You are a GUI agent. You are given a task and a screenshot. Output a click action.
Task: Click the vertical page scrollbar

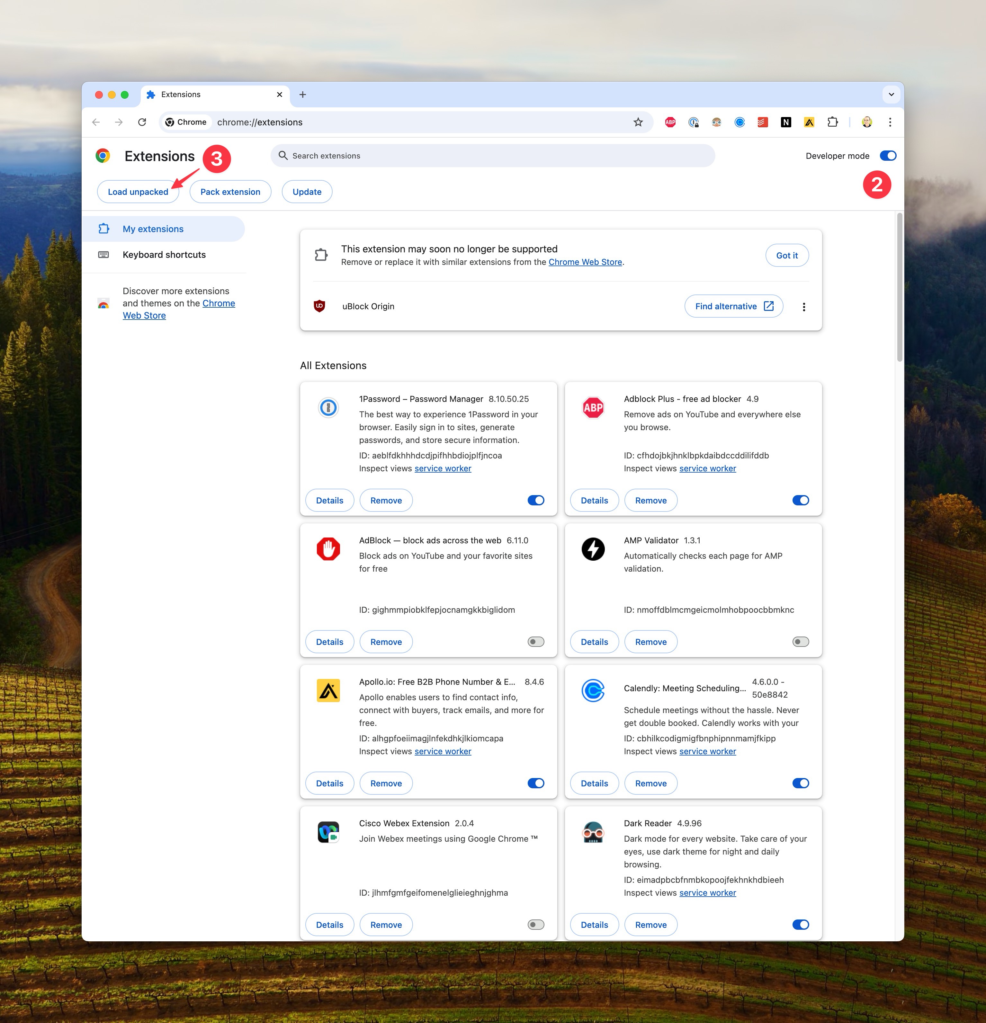(900, 287)
